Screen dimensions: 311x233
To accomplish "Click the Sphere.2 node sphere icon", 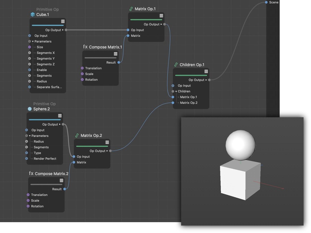I will pos(30,109).
